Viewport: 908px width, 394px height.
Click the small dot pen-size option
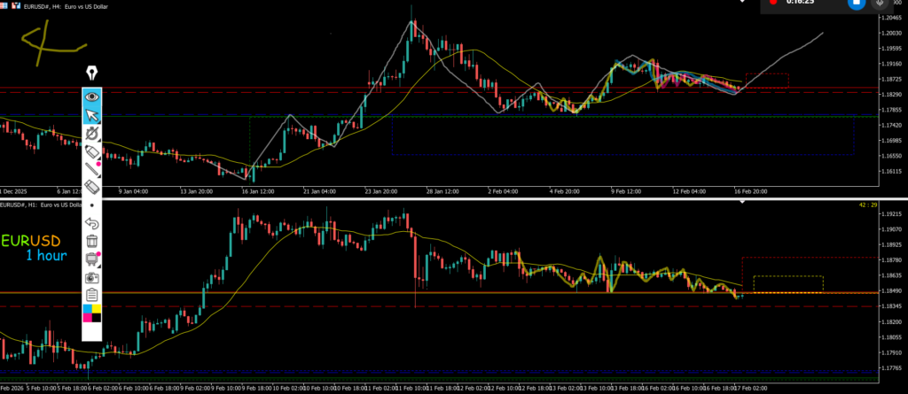coord(91,206)
